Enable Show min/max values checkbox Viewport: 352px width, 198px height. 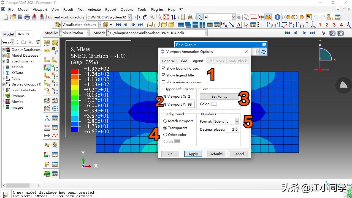tap(164, 82)
